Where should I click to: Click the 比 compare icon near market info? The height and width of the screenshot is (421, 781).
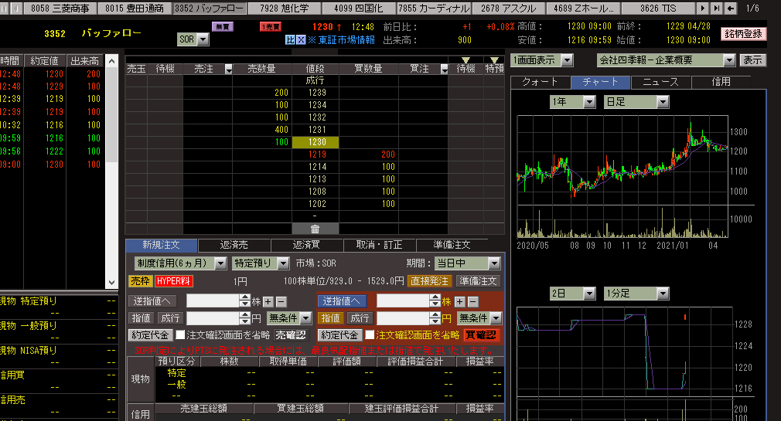(290, 39)
